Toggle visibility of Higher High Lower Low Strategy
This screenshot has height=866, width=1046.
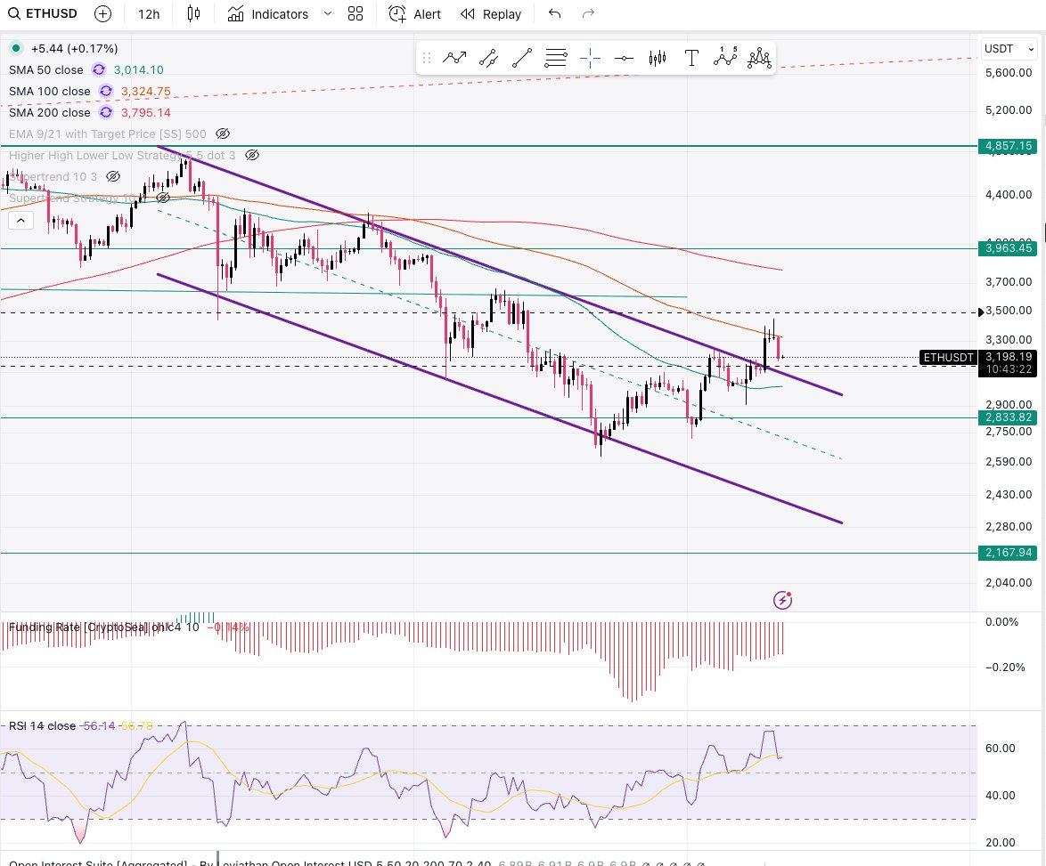(x=251, y=155)
